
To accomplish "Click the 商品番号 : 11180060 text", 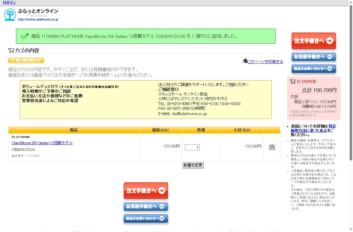I will [25, 156].
